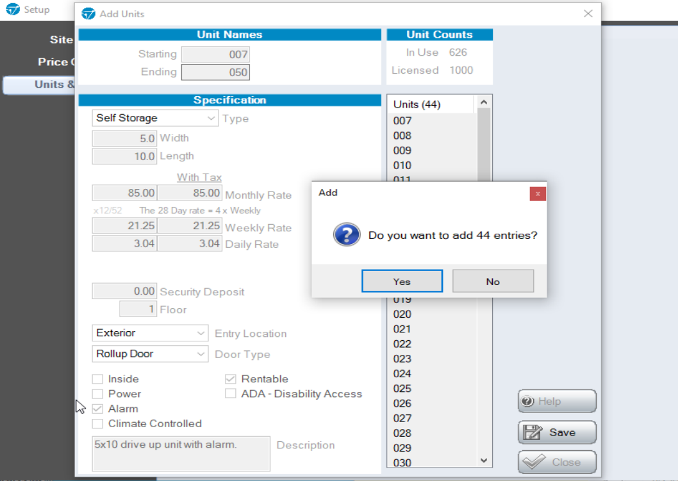
Task: Toggle the Power checkbox
Action: [97, 394]
